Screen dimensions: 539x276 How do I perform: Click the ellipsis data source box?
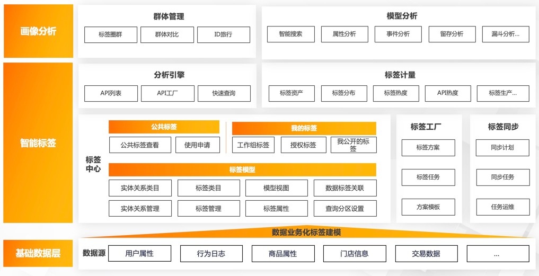click(x=498, y=254)
